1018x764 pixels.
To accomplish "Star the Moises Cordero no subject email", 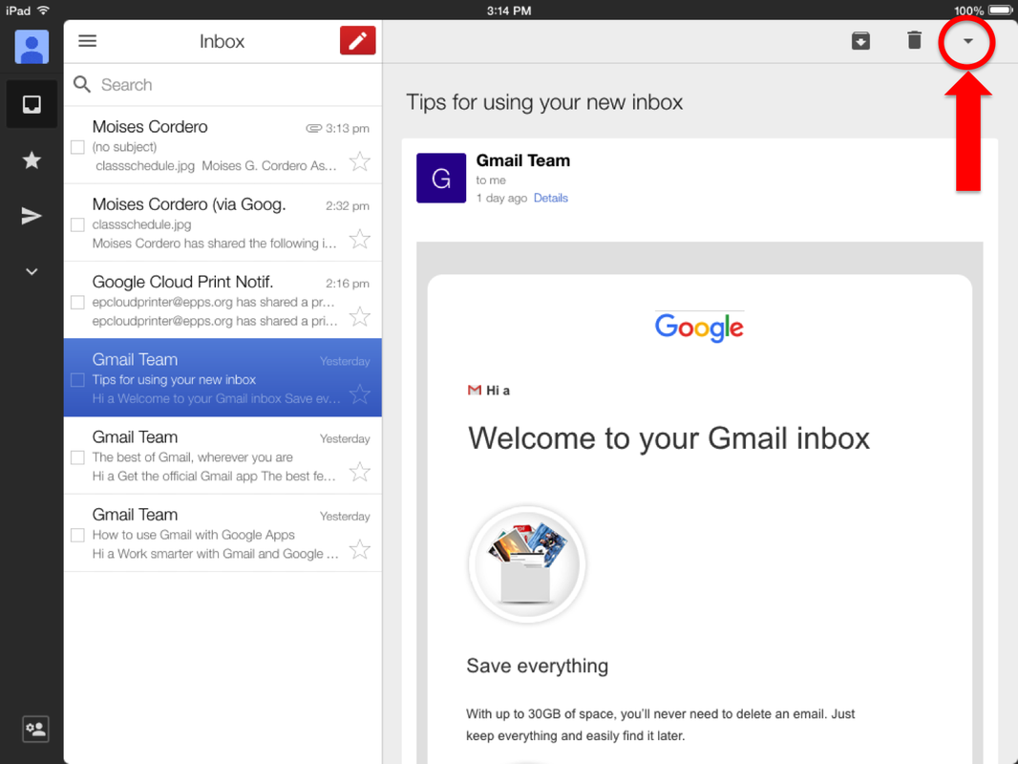I will click(360, 162).
